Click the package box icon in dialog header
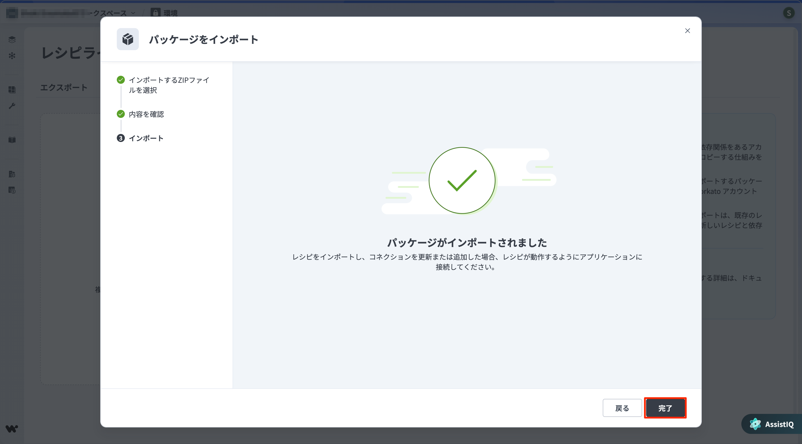 [x=128, y=39]
